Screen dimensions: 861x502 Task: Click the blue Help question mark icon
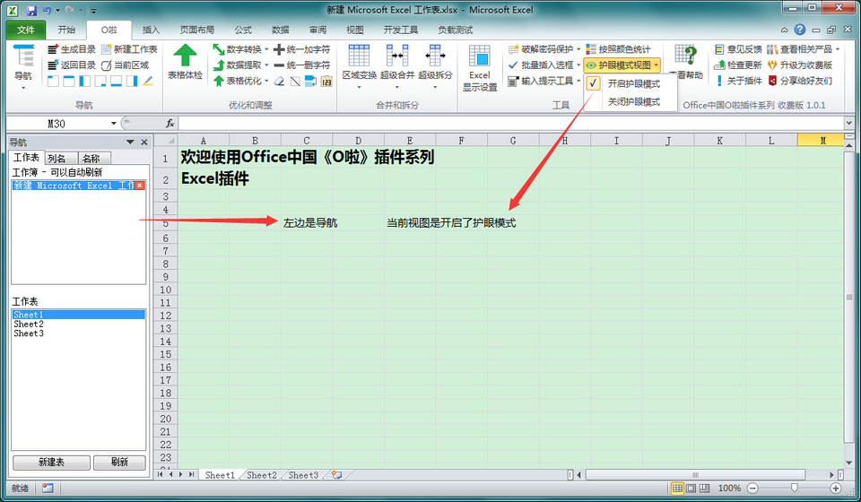click(800, 30)
